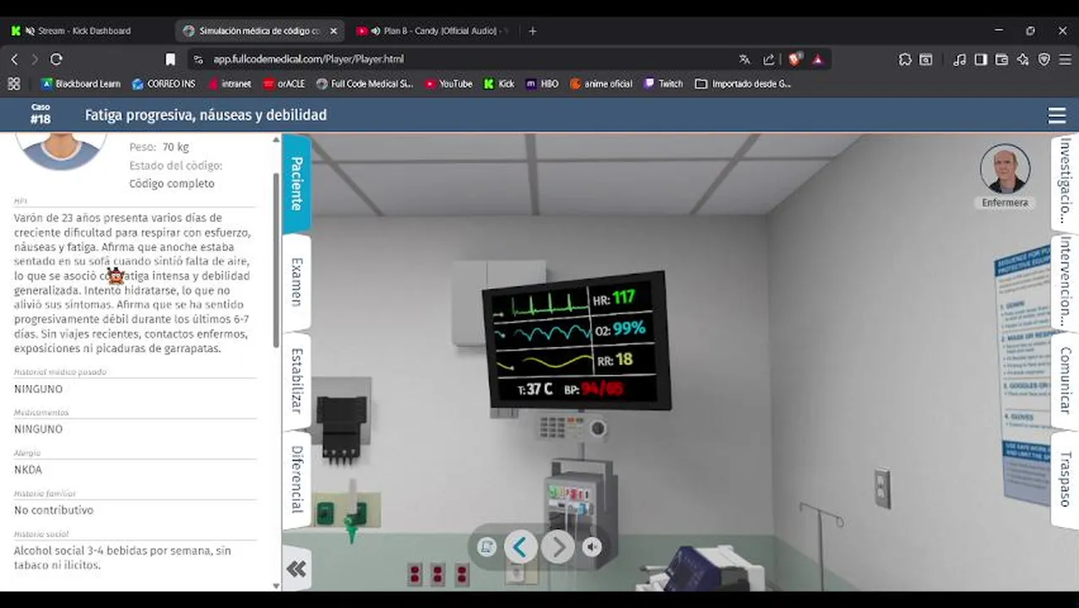
Task: Click the 'Código completo' text
Action: pos(171,184)
